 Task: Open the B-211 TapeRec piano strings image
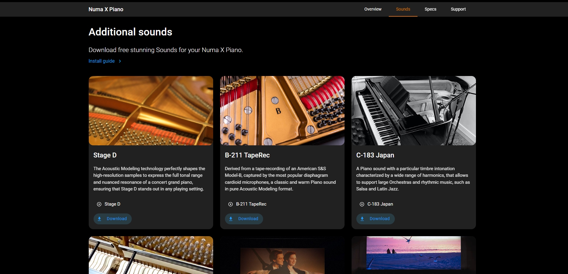(x=282, y=111)
